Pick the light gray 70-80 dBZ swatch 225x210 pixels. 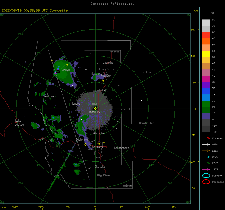pyautogui.click(x=206, y=23)
